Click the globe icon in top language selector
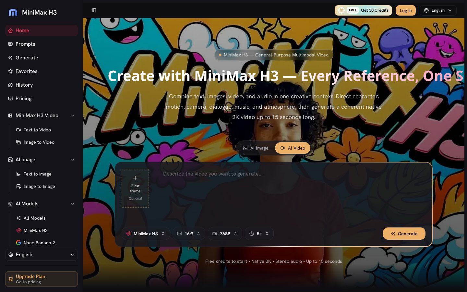 tap(426, 10)
